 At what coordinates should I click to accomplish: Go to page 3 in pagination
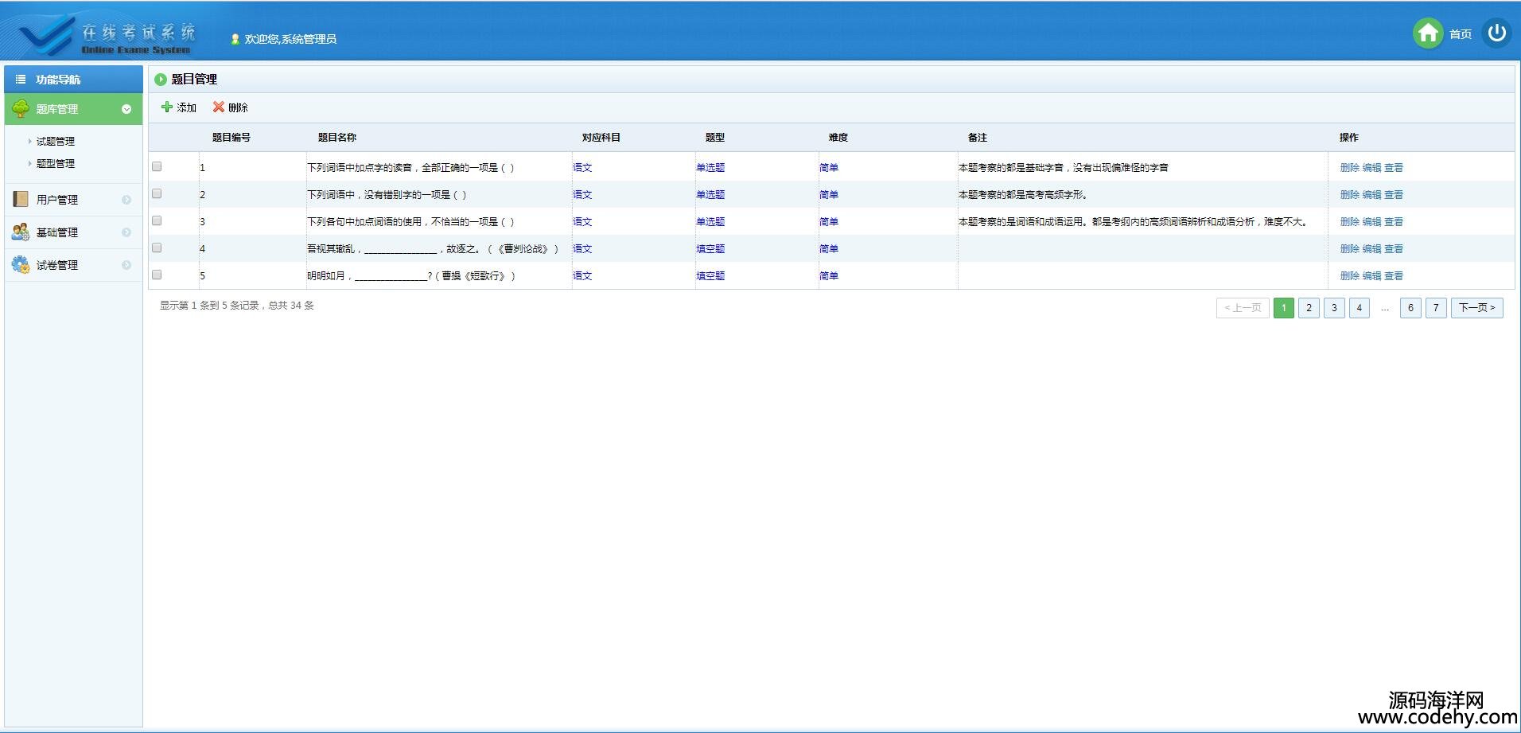[1334, 308]
